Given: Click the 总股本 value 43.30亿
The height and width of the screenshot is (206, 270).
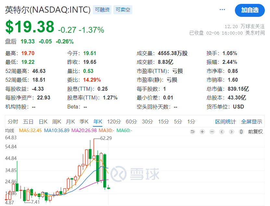Looking at the screenshot, I should click(237, 98).
